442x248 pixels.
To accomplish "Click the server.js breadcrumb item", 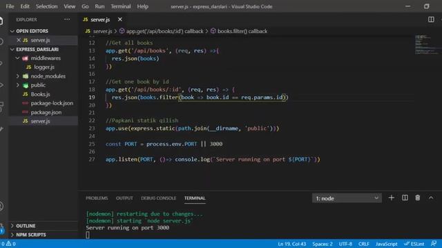I will click(x=99, y=31).
